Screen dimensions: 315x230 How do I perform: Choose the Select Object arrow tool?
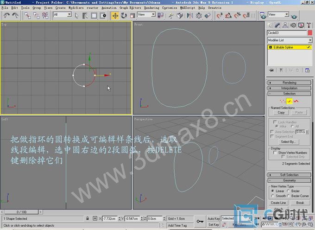coord(76,15)
